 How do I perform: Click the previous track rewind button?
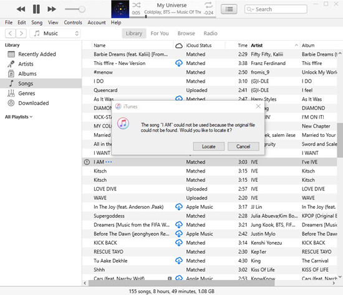[21, 9]
